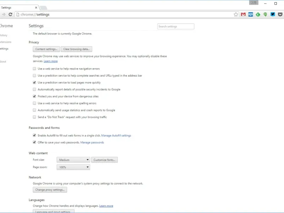
Task: Click the Privacy section heading
Action: (x=34, y=42)
